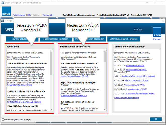This screenshot has height=125, width=166.
Task: Click the OK button
Action: [x=155, y=119]
